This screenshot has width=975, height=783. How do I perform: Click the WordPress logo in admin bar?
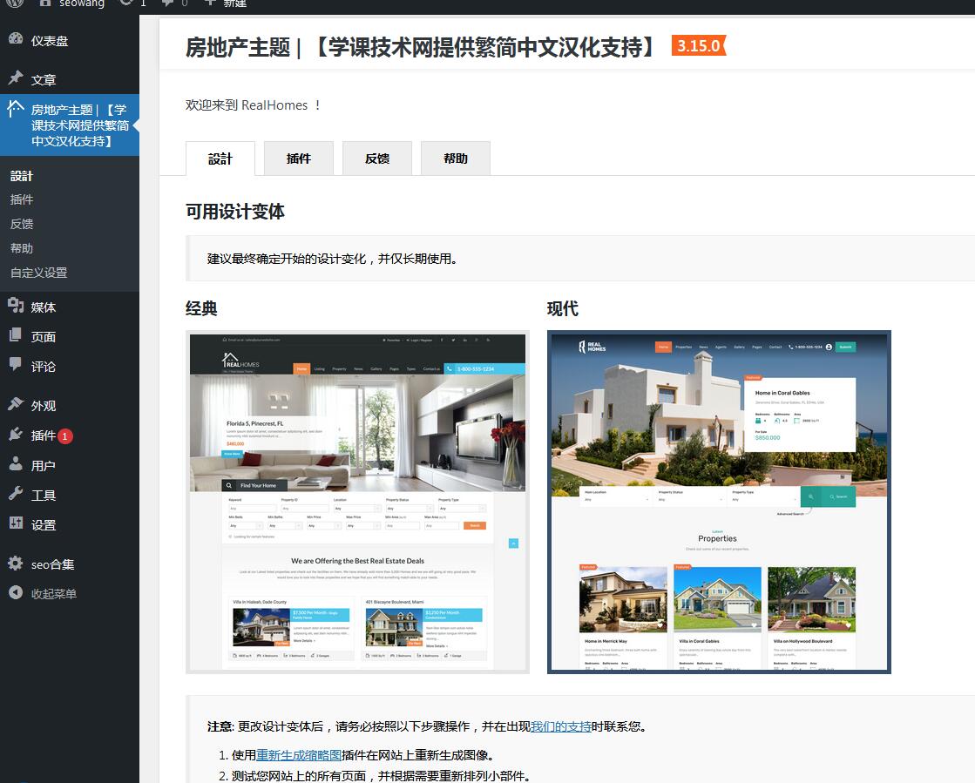tap(15, 3)
